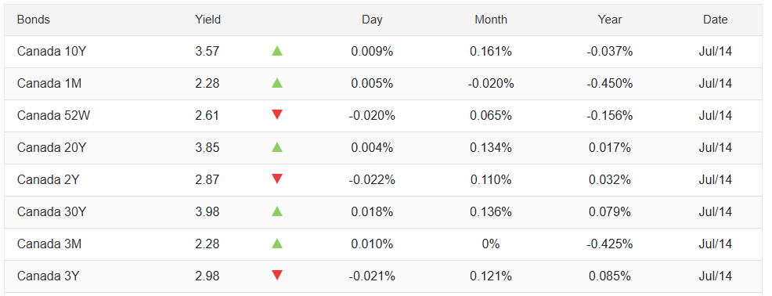The width and height of the screenshot is (772, 296).
Task: Sort table by Day column header
Action: click(372, 20)
